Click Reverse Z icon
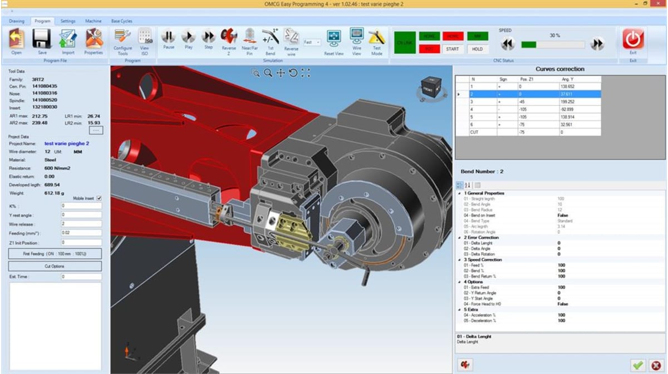Screen dimensions: 668x374 tap(229, 36)
